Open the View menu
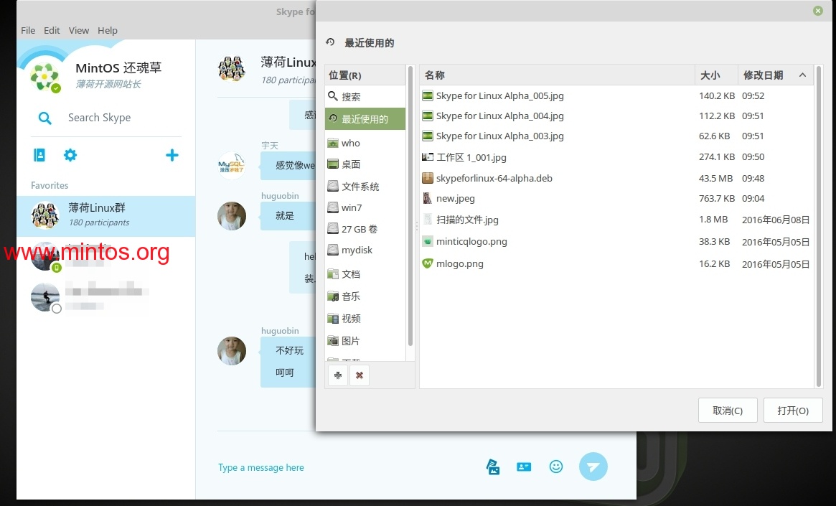836x506 pixels. [x=79, y=30]
